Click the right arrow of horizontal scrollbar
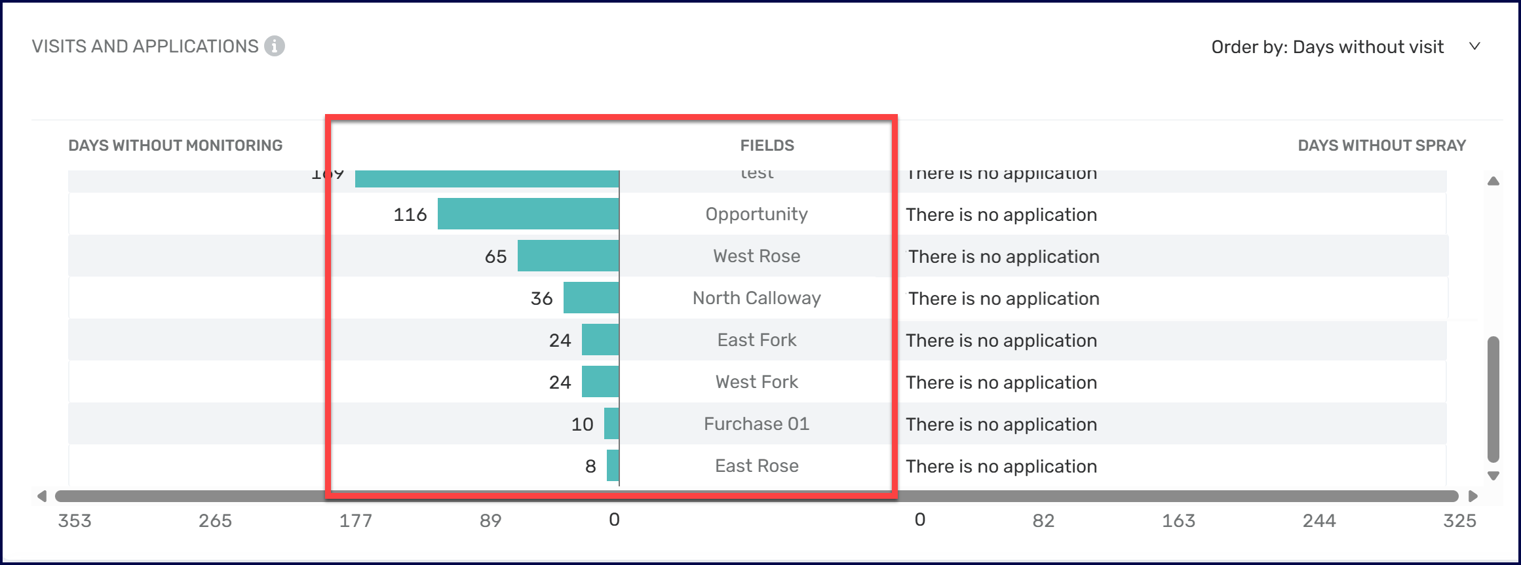The width and height of the screenshot is (1521, 565). coord(1473,496)
